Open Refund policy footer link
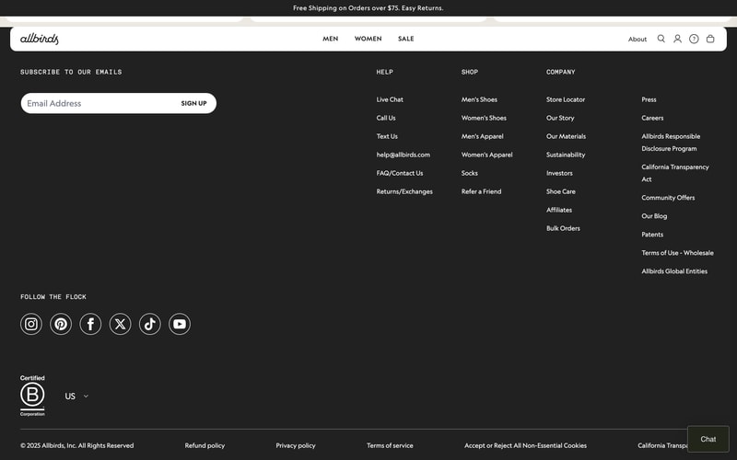This screenshot has width=737, height=460. 205,445
